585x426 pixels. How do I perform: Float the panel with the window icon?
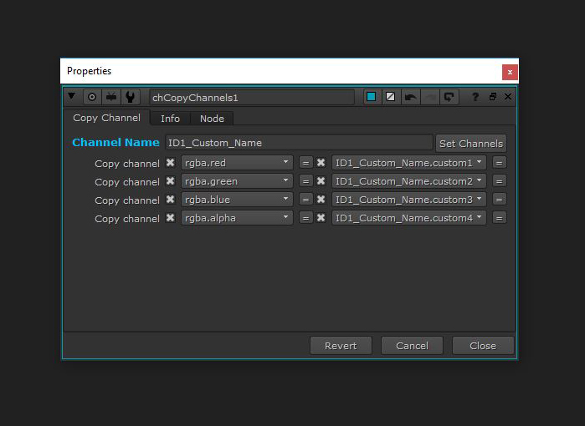[x=493, y=97]
